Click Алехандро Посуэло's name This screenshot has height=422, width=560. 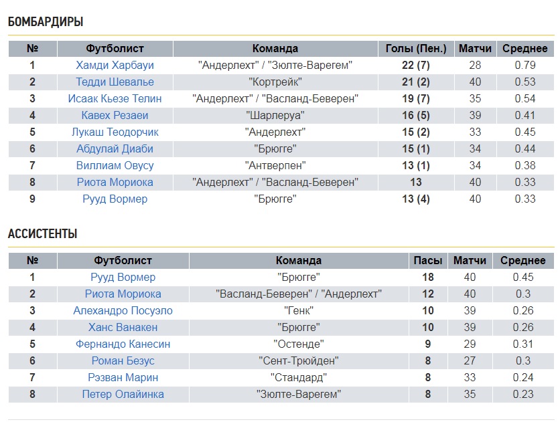(123, 310)
